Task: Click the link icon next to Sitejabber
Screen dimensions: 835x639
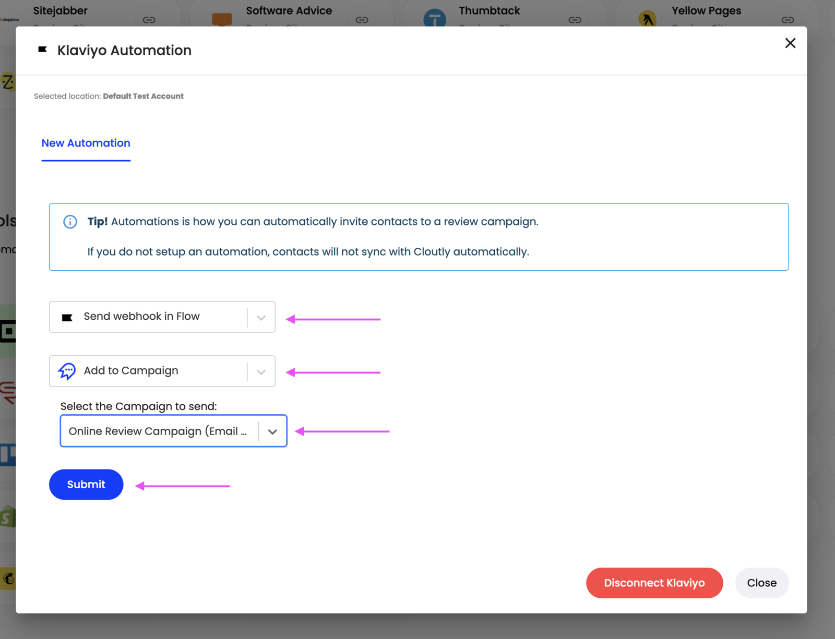Action: pyautogui.click(x=149, y=19)
